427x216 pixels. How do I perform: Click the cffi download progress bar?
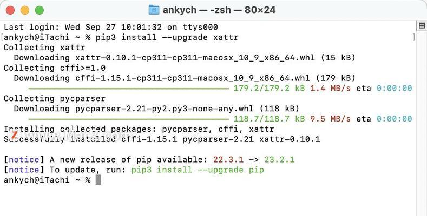click(x=129, y=89)
